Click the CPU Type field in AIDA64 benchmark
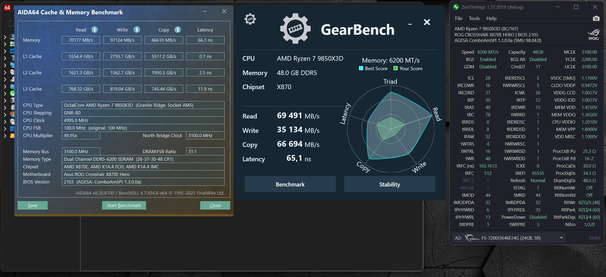This screenshot has width=606, height=277. tap(143, 105)
